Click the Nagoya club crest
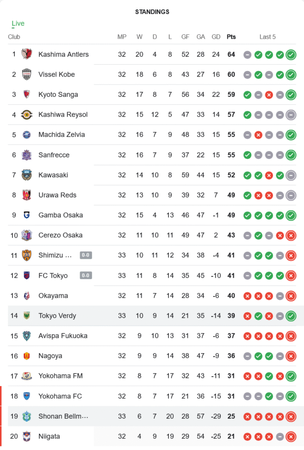 point(27,356)
